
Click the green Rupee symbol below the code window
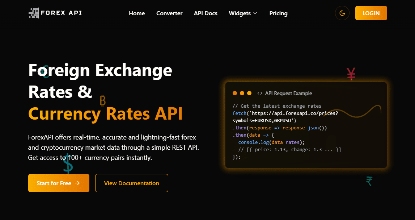coord(369,181)
